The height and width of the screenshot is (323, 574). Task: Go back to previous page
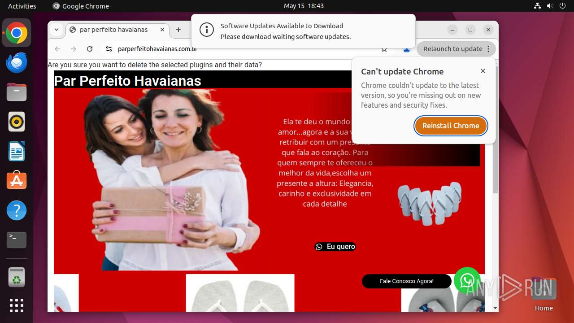tap(57, 49)
